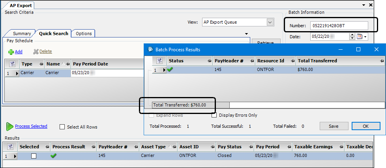The image size is (386, 168).
Task: Open the calendar picker beside Date field
Action: [x=360, y=37]
